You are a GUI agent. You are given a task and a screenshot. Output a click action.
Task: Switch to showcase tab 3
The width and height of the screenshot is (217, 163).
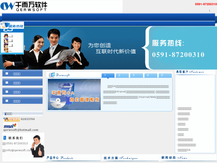(x=137, y=75)
